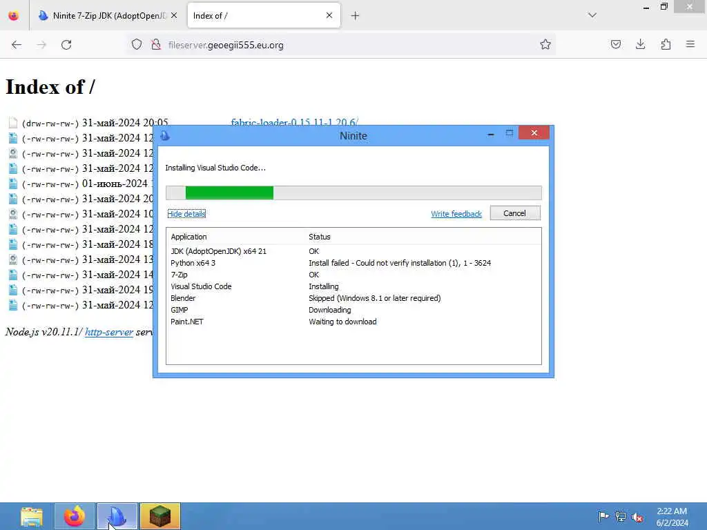Click the Ninite installation progress bar
Image resolution: width=707 pixels, height=530 pixels.
[353, 193]
